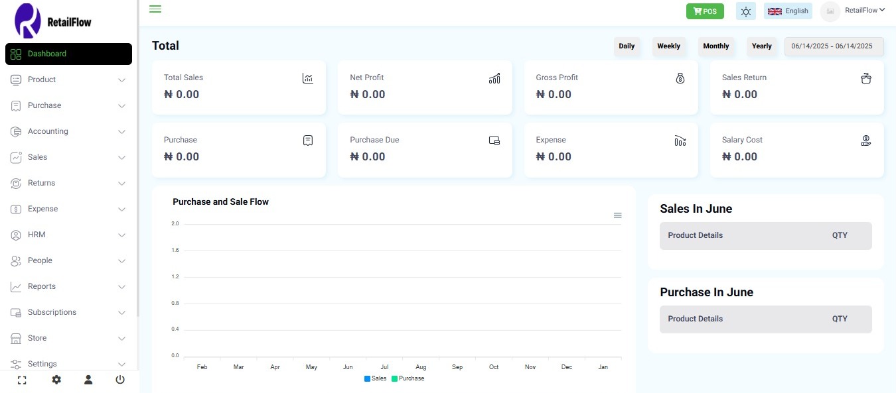Viewport: 896px width, 393px height.
Task: Toggle the sidebar with hamburger icon
Action: (155, 9)
